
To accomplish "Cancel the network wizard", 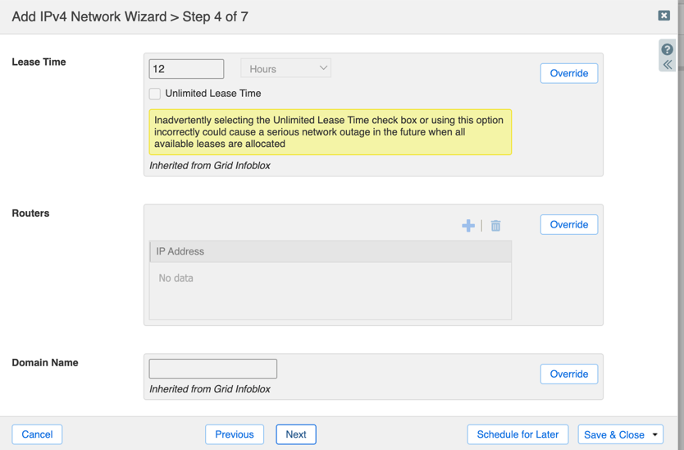I will click(x=37, y=434).
